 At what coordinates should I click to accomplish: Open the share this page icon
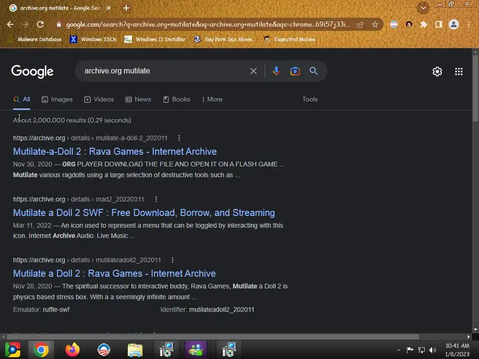360,24
